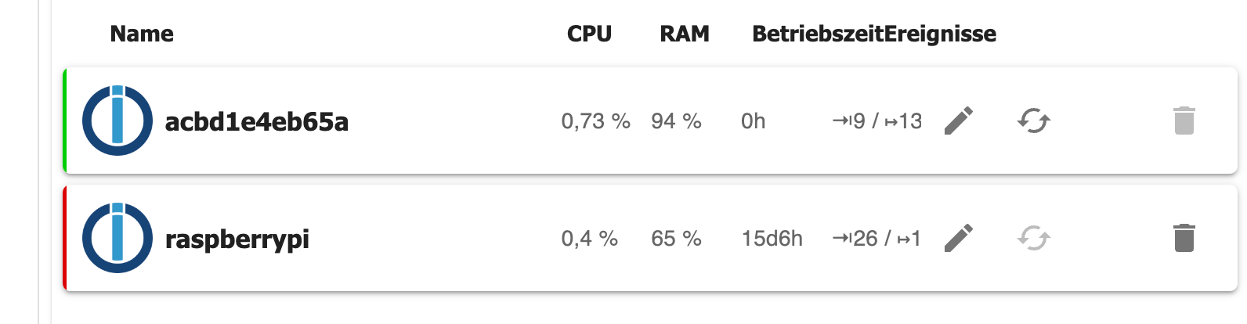Click the RAM column header
Image resolution: width=1247 pixels, height=324 pixels.
pyautogui.click(x=685, y=34)
